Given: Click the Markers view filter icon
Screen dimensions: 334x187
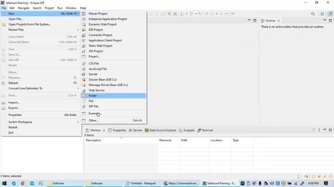Looking at the screenshot, I should (313, 130).
